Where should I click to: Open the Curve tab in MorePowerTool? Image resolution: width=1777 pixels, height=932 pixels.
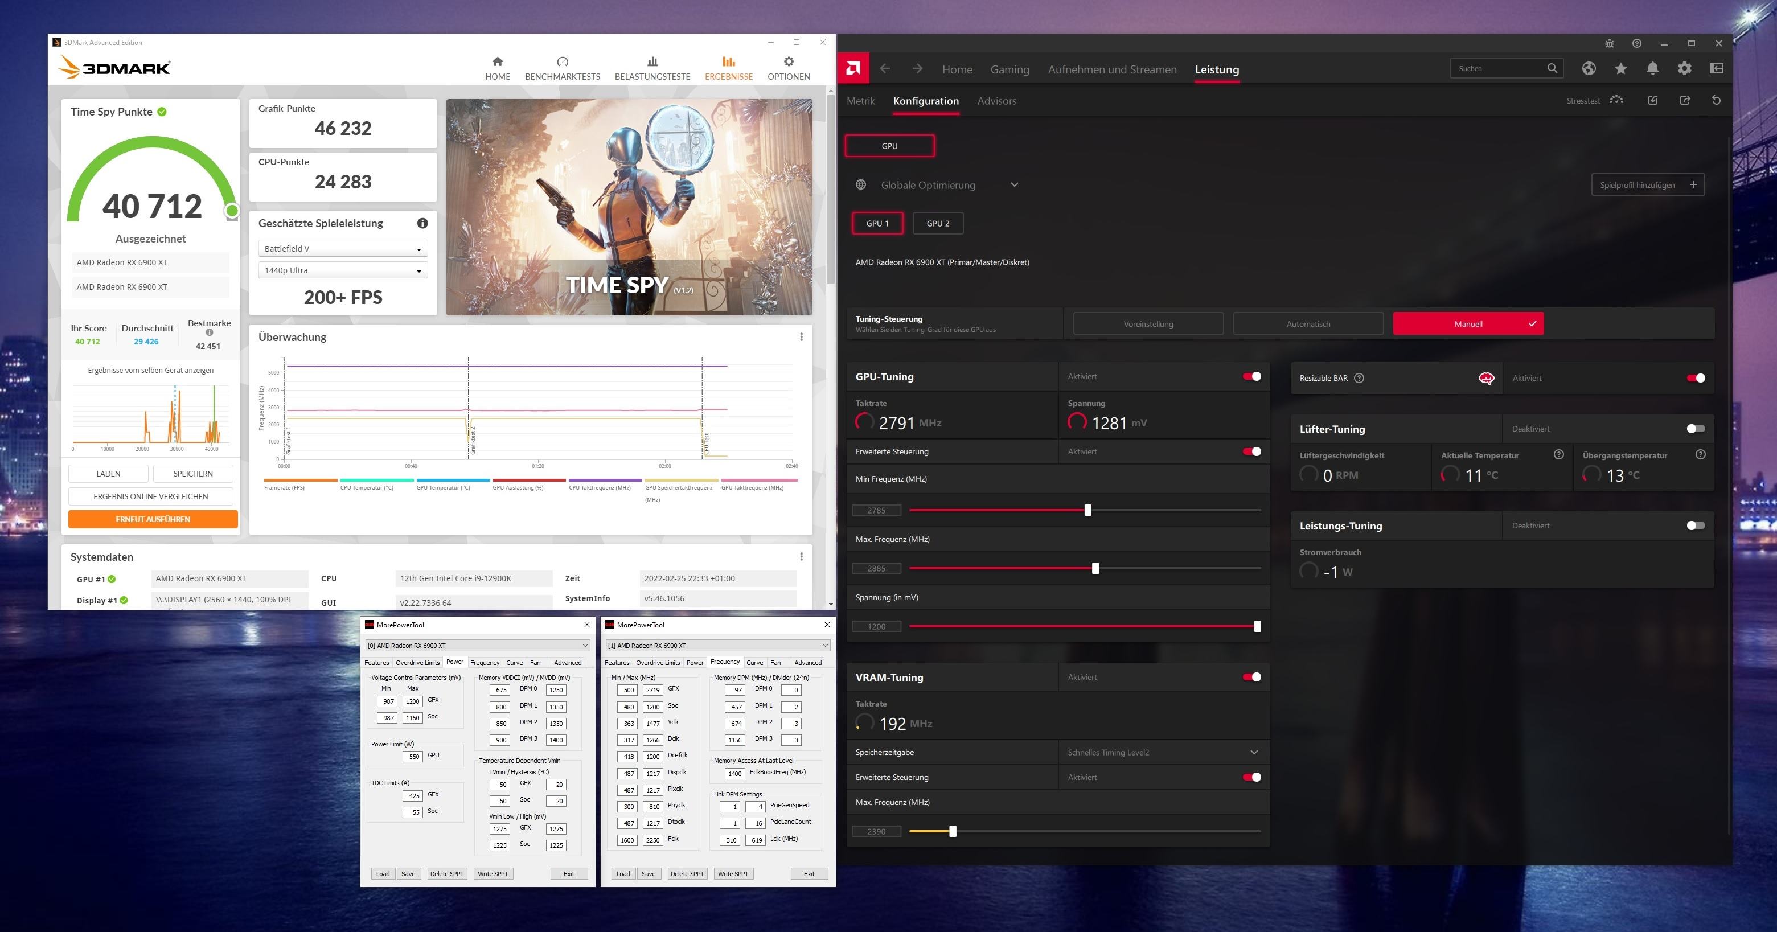coord(514,662)
